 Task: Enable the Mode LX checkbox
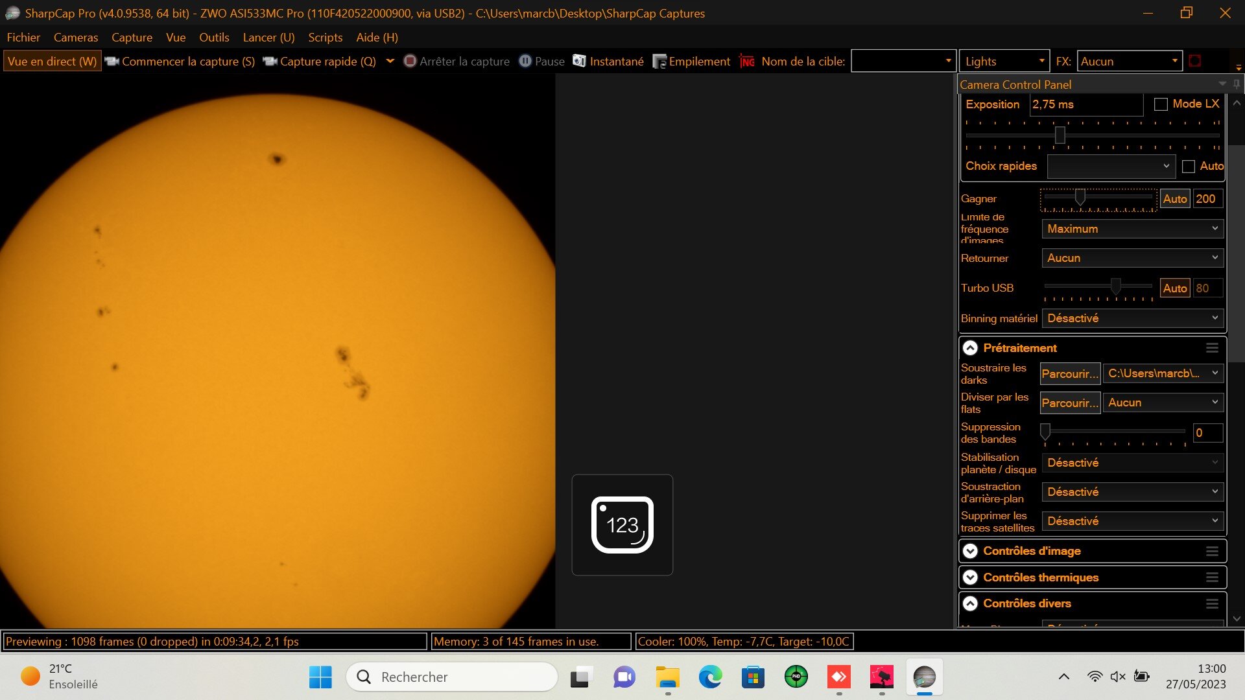coord(1161,104)
